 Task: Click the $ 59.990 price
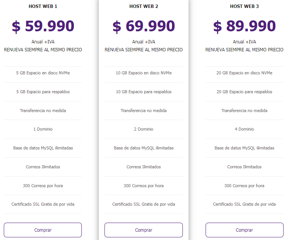click(43, 26)
